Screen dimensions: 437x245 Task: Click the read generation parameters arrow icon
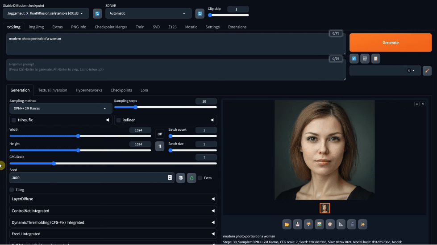354,59
